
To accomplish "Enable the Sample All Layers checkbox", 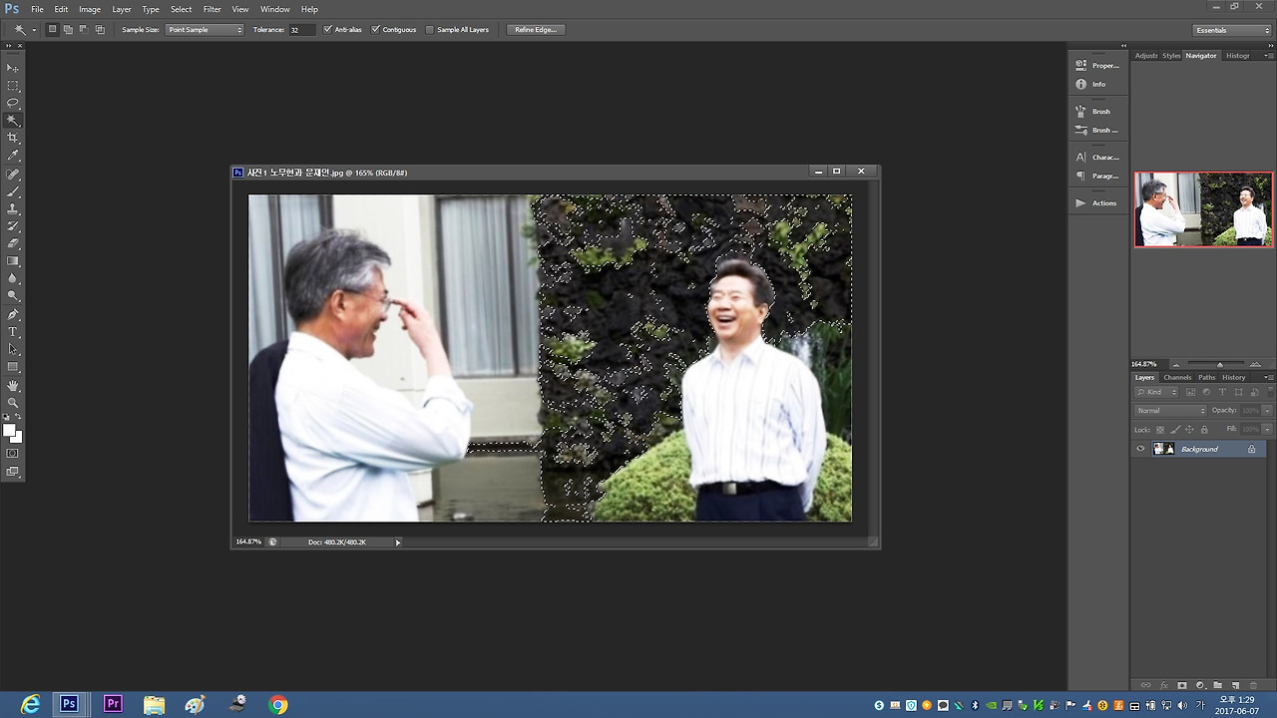I will [x=430, y=30].
